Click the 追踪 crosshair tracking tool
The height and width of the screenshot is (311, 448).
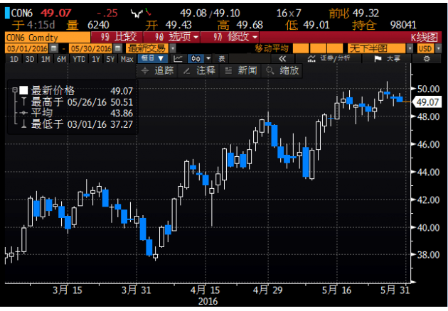(157, 70)
